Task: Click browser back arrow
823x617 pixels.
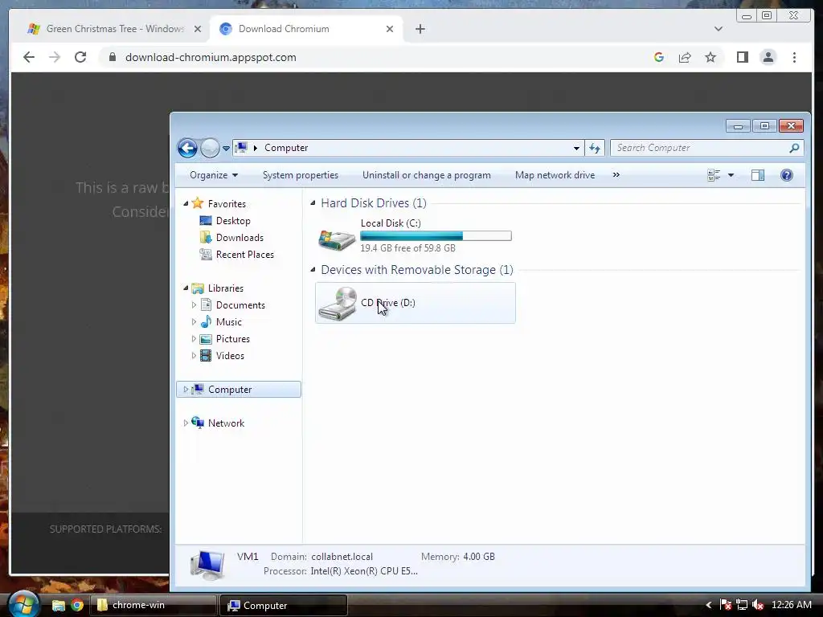Action: (29, 57)
